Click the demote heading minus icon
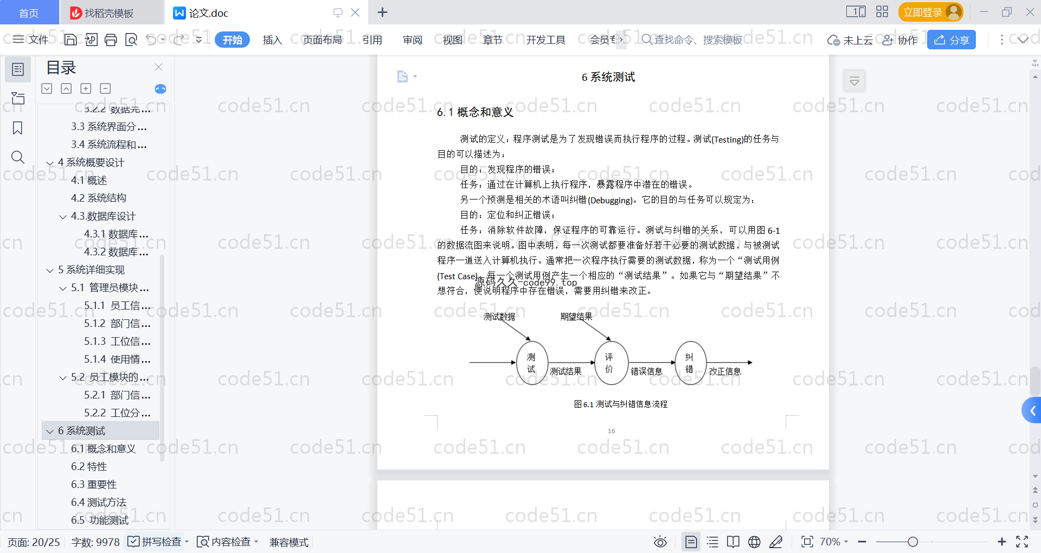The height and width of the screenshot is (553, 1041). (x=105, y=88)
